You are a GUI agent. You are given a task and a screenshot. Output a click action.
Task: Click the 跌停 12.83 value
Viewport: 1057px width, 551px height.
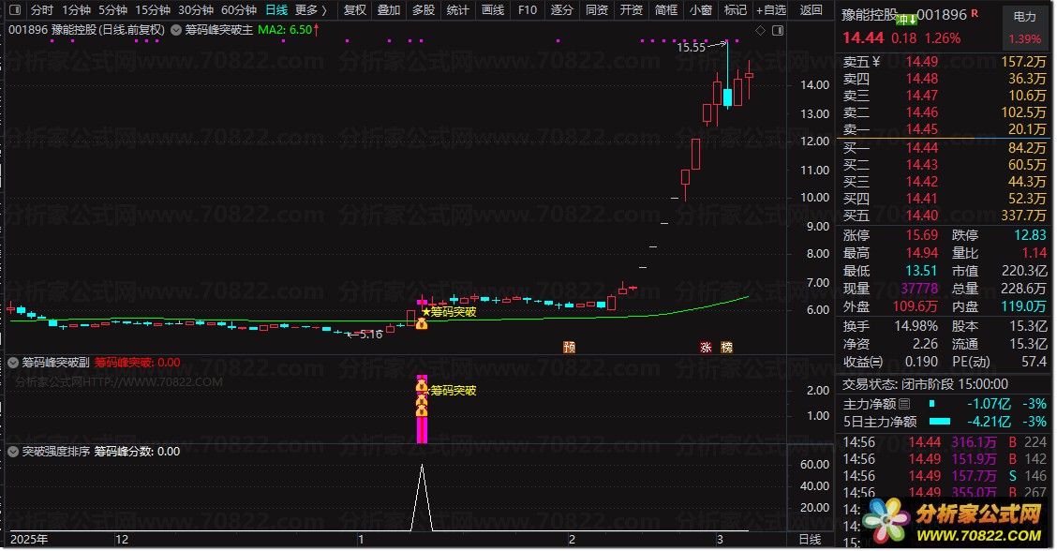[1030, 235]
